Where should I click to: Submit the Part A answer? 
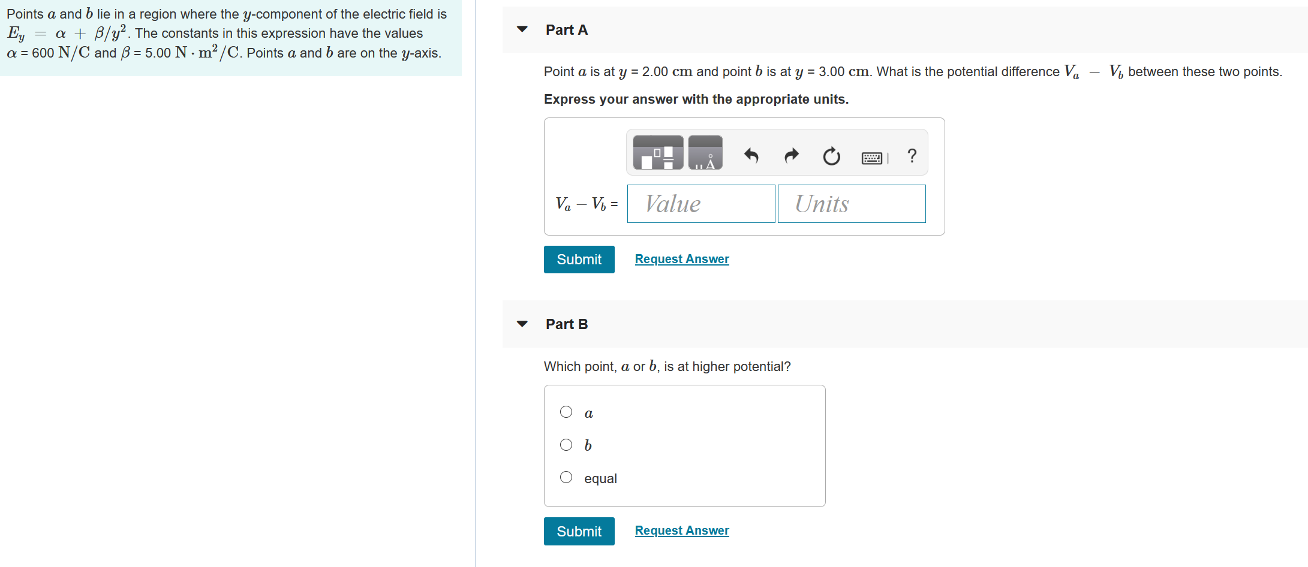(x=579, y=259)
